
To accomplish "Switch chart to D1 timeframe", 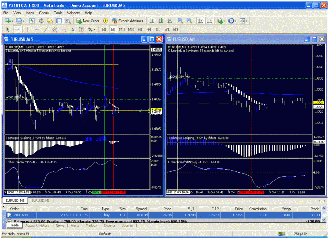I will [158, 29].
